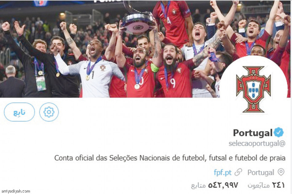Click the @selecaoportugal handle text
Screen dimensions: 292x194
(x=257, y=143)
